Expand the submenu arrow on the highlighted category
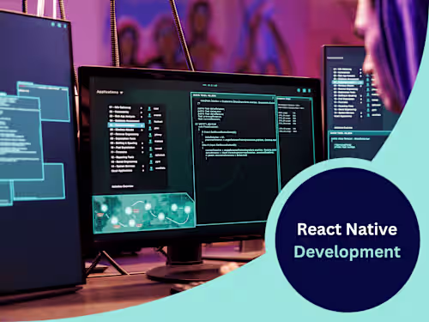 point(142,125)
